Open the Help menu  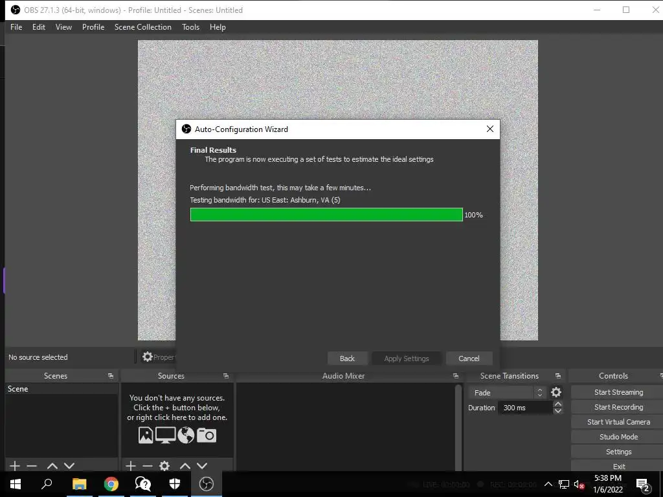[x=218, y=27]
